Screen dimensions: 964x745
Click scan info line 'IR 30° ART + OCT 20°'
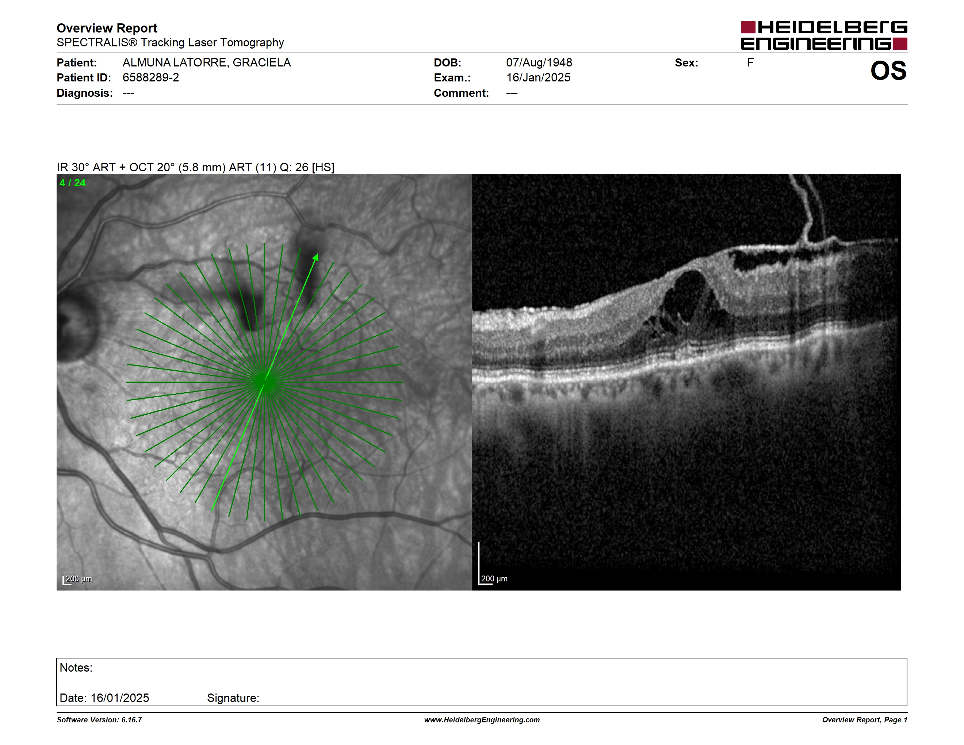coord(195,168)
